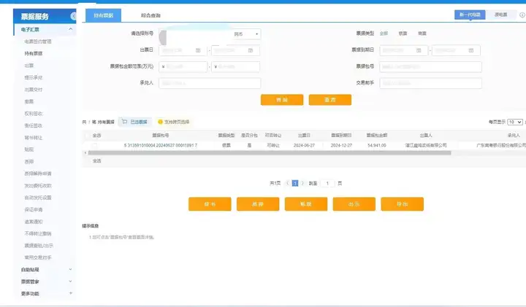
Task: Focus the 交易对手 input field
Action: click(430, 83)
